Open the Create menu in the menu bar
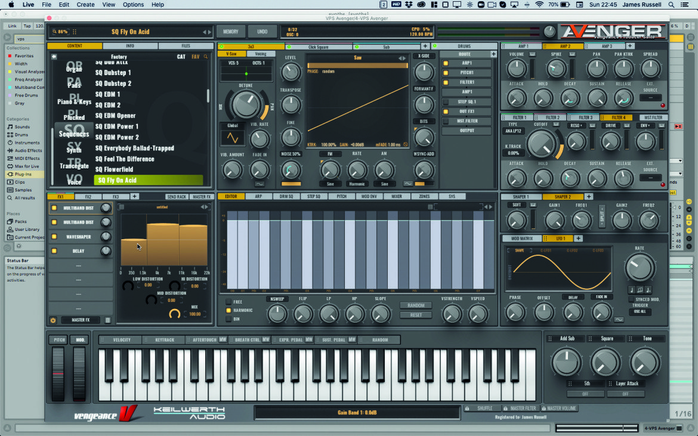This screenshot has width=698, height=436. click(85, 4)
